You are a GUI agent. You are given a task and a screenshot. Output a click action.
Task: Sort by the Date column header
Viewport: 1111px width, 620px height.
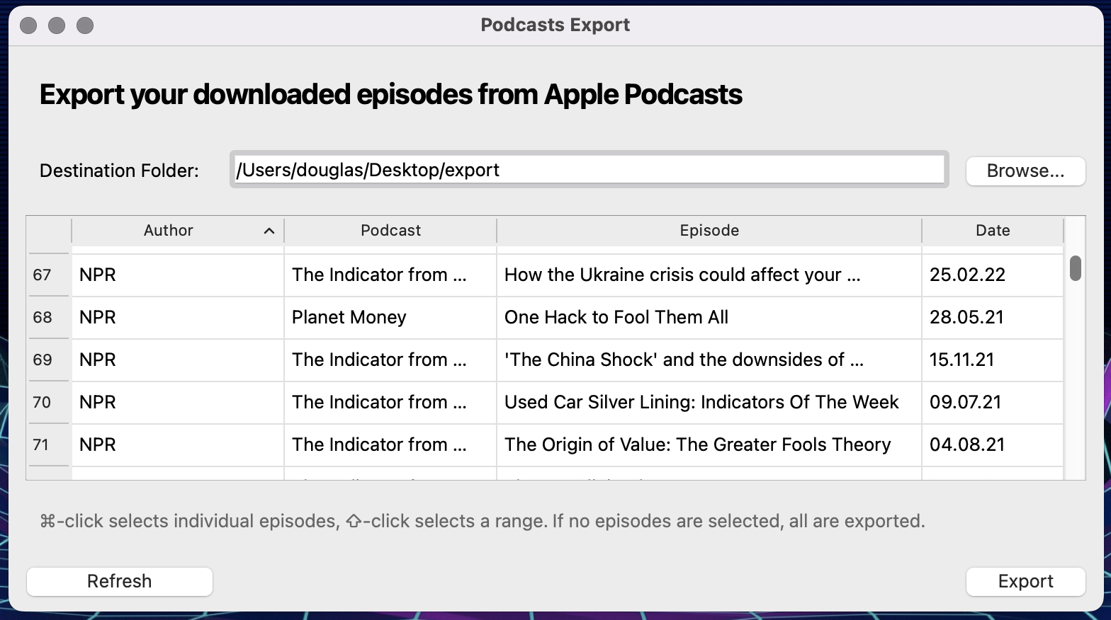point(993,231)
